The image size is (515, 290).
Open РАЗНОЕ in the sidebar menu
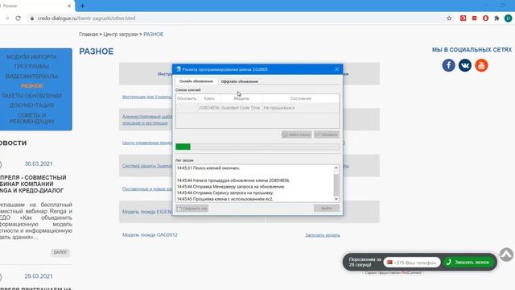(x=31, y=86)
